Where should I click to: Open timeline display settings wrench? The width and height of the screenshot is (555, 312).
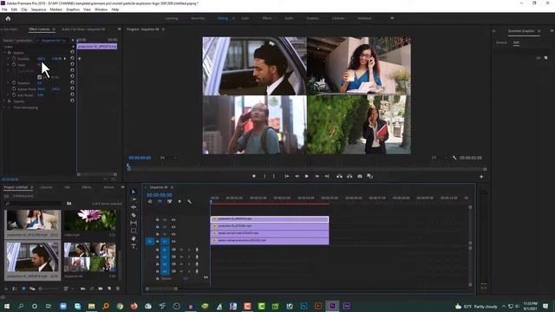tap(189, 202)
